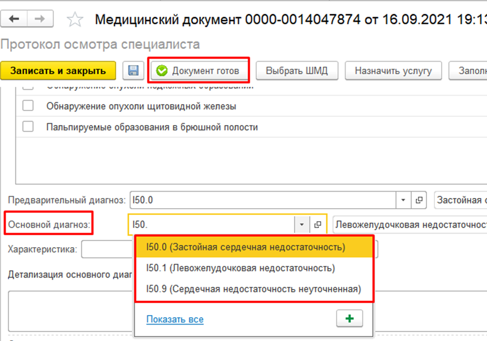Click the green plus create button
Viewport: 487px width, 341px height.
(349, 319)
